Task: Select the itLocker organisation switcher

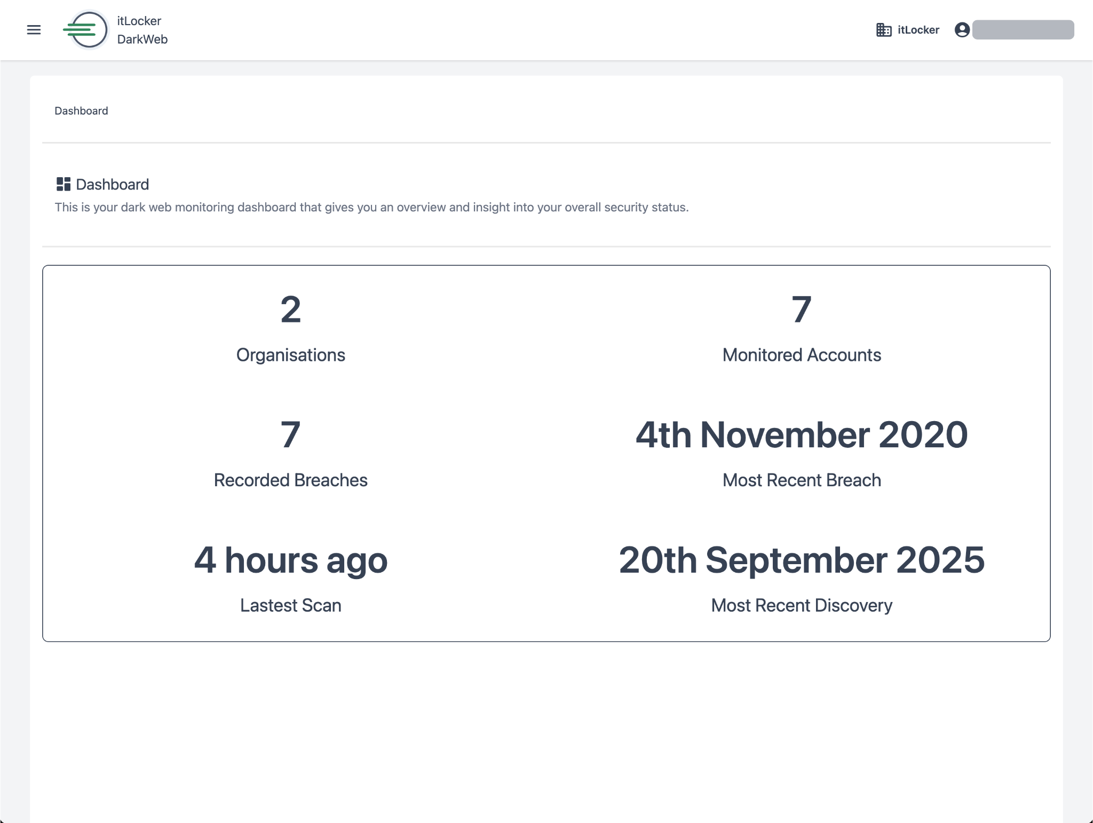Action: click(918, 30)
